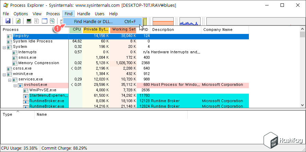Open the File menu
Screen dimensions: 306x152
(6, 14)
